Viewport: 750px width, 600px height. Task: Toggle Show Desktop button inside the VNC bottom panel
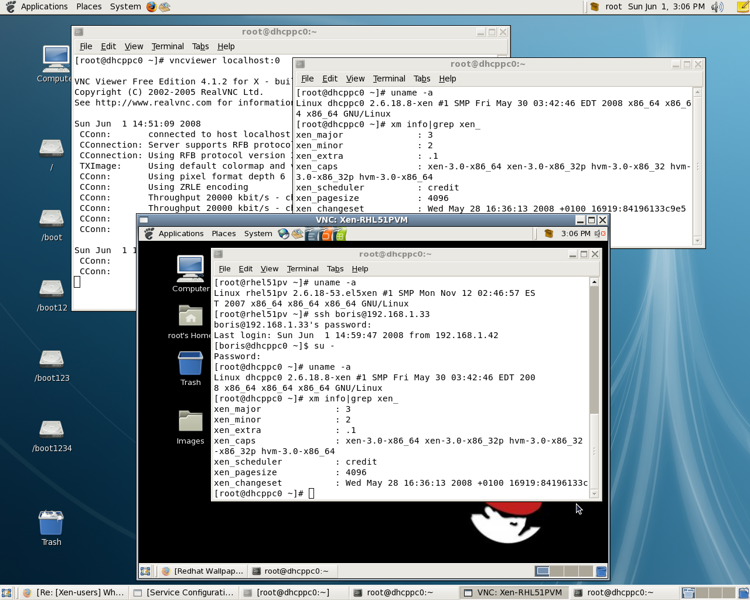[146, 571]
